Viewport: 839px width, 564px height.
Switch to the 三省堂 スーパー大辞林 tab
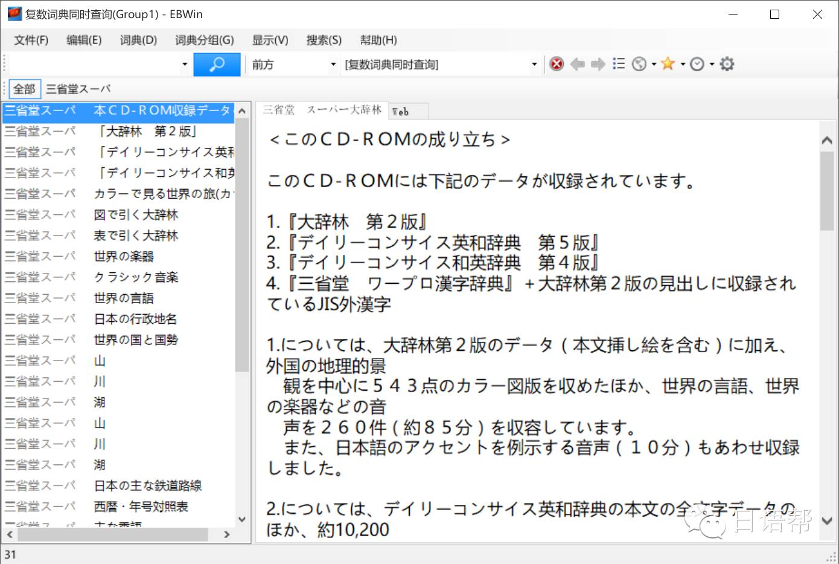coord(322,110)
